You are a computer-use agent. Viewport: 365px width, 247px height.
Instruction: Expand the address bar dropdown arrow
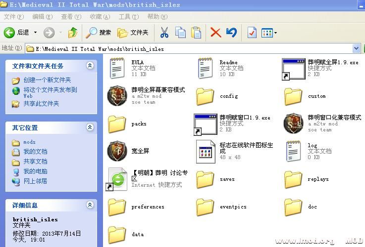click(x=356, y=48)
